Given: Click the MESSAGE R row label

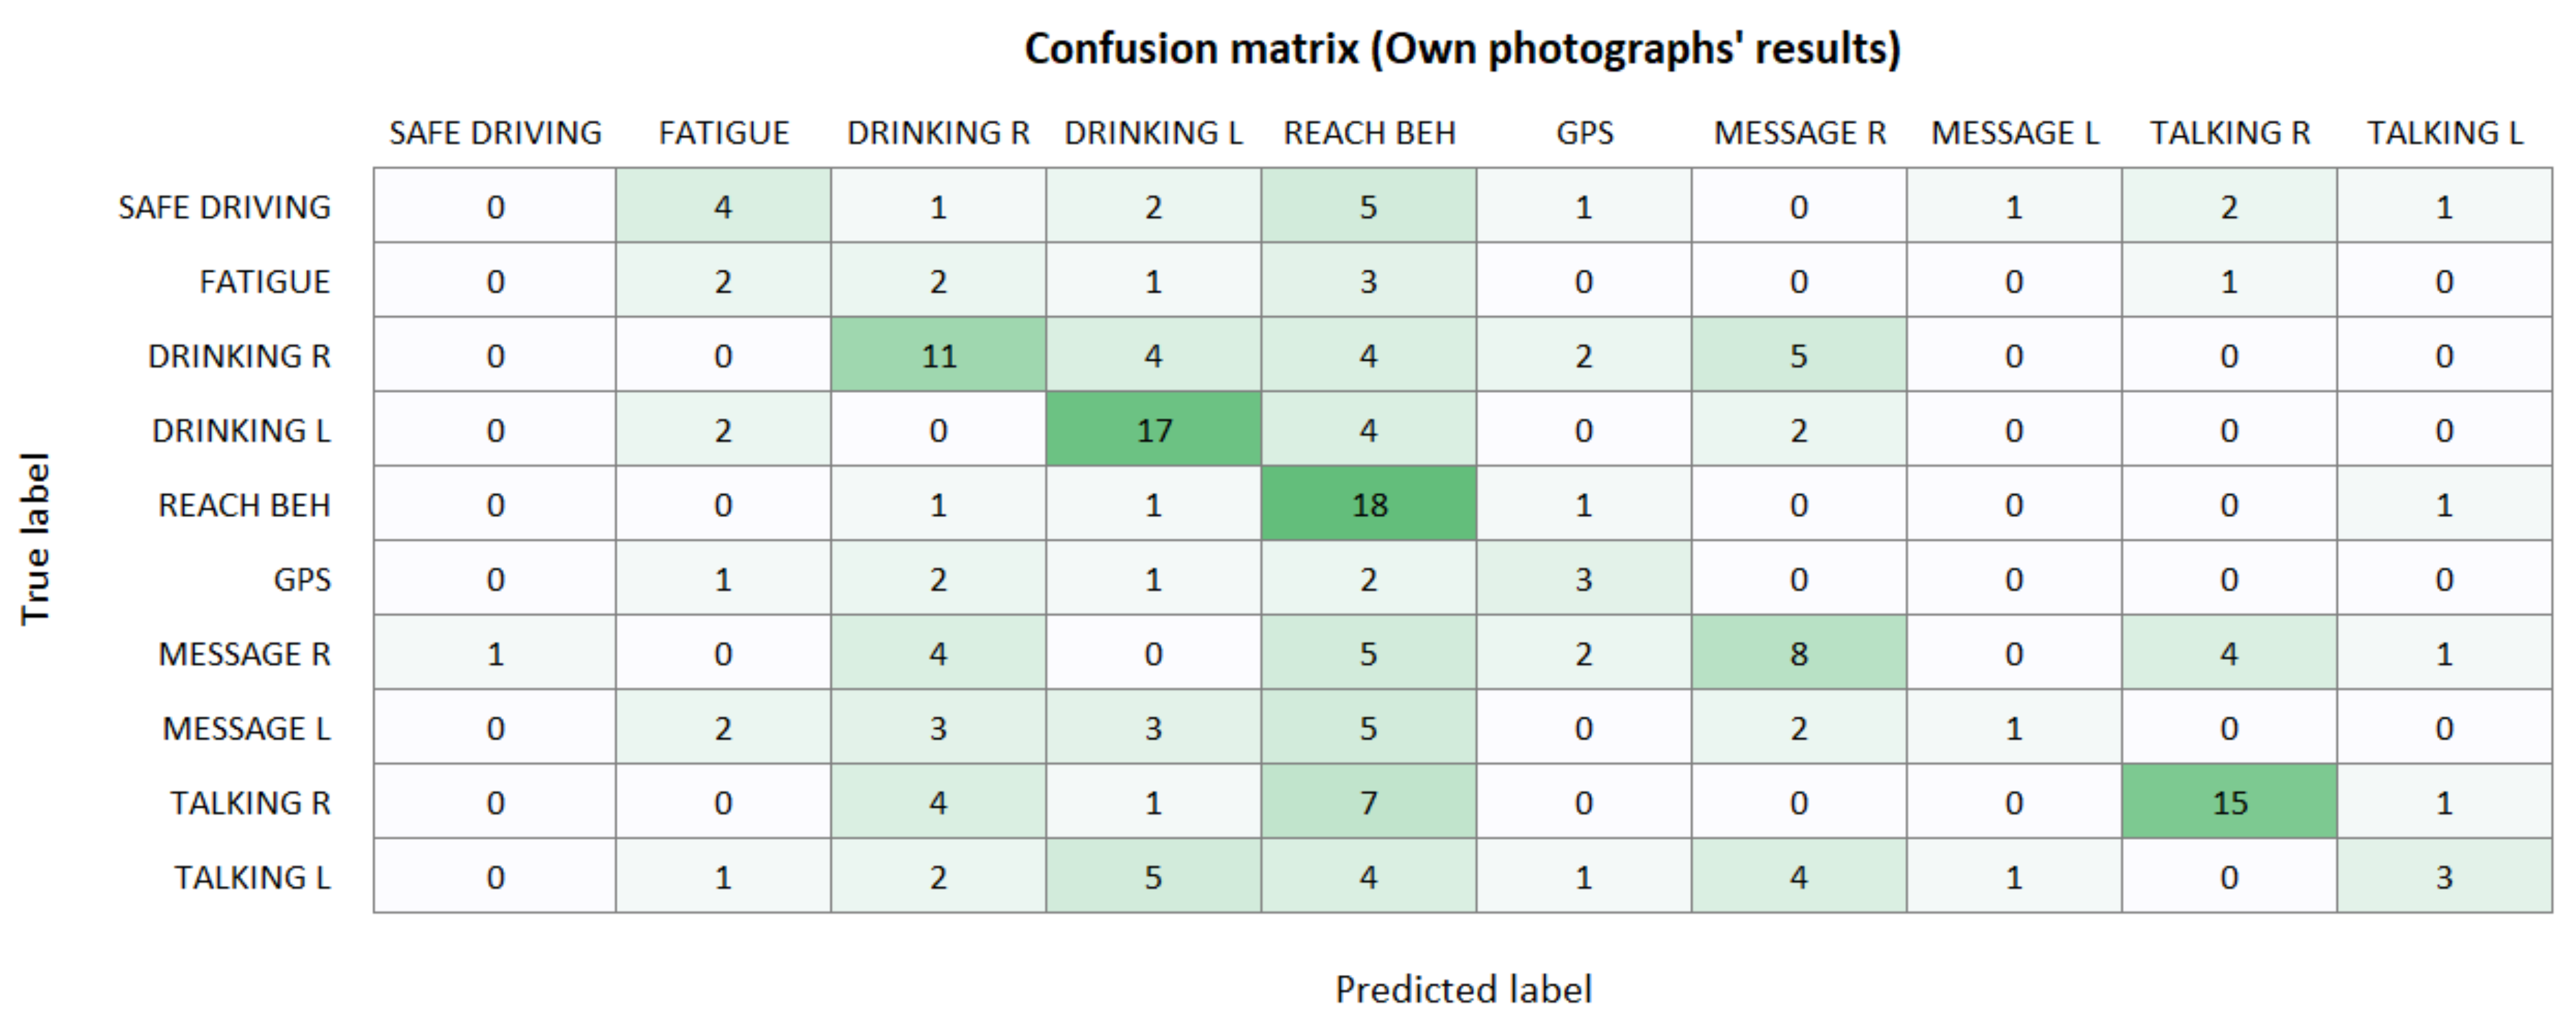Looking at the screenshot, I should (x=244, y=654).
